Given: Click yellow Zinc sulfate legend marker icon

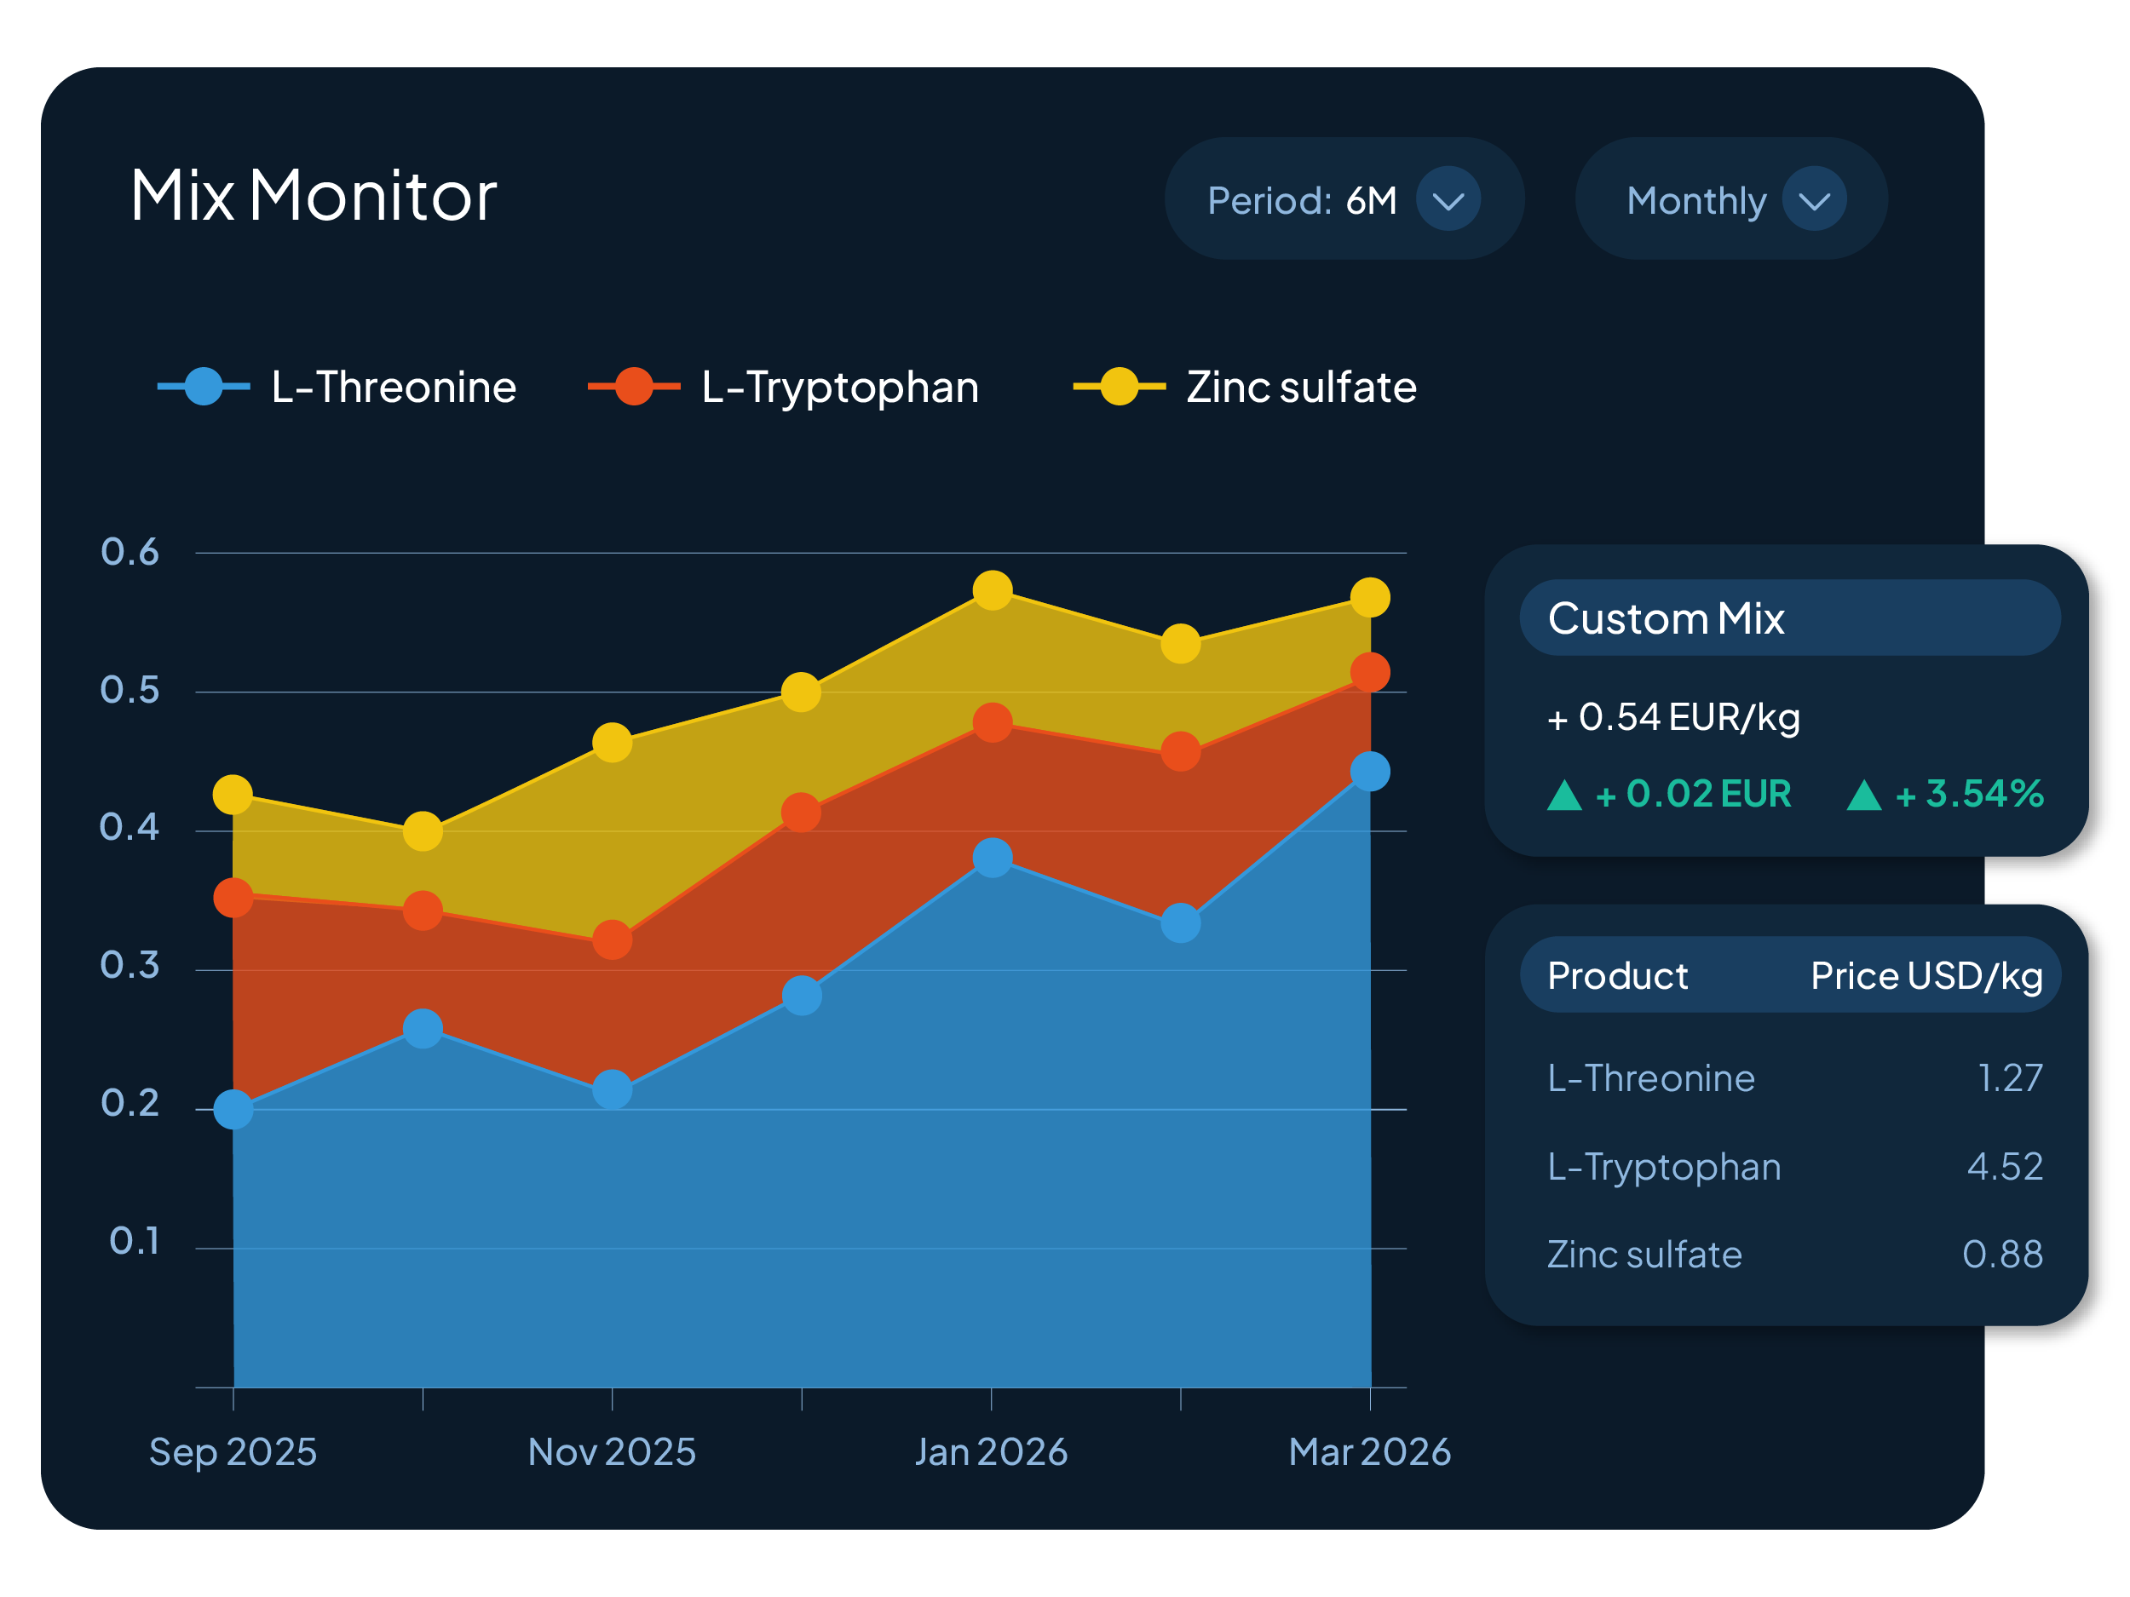Looking at the screenshot, I should pos(1119,386).
